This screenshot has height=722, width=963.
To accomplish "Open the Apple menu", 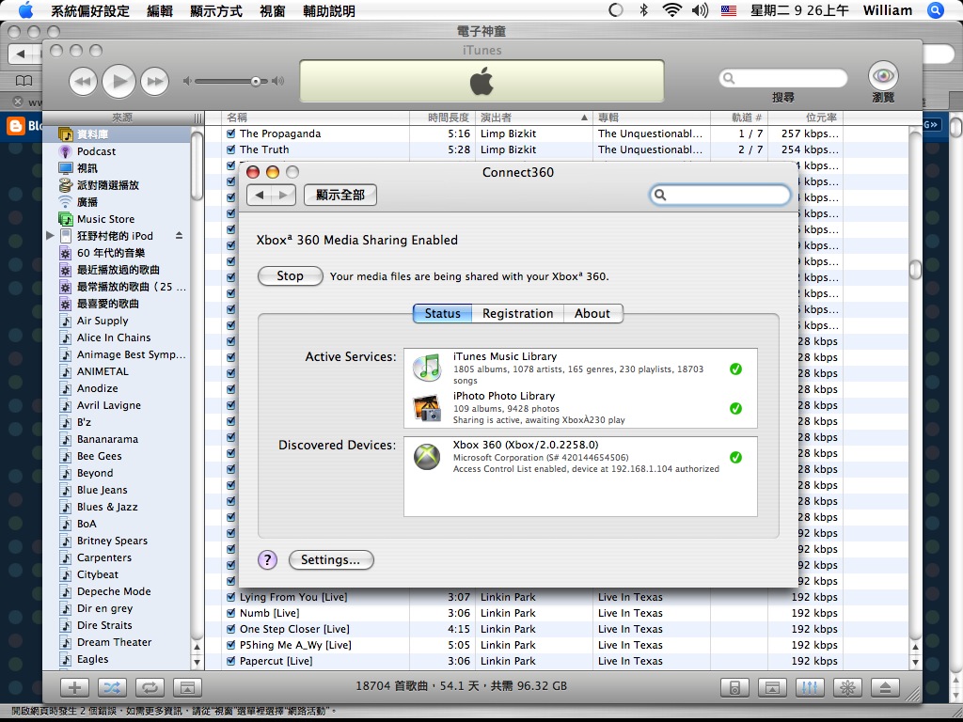I will pyautogui.click(x=25, y=10).
